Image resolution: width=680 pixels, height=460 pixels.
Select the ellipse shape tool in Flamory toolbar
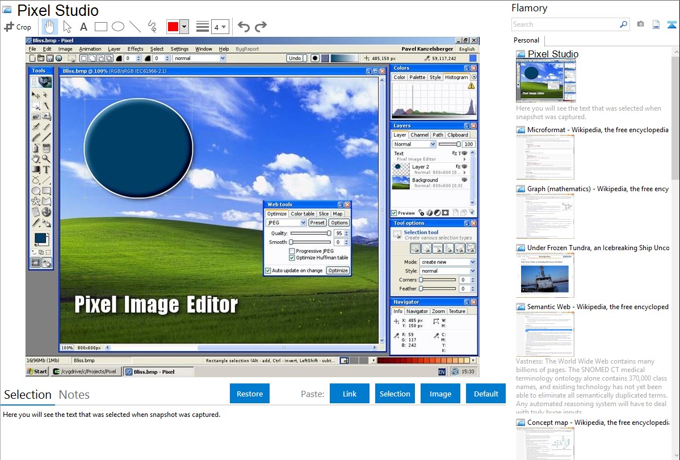coord(118,27)
